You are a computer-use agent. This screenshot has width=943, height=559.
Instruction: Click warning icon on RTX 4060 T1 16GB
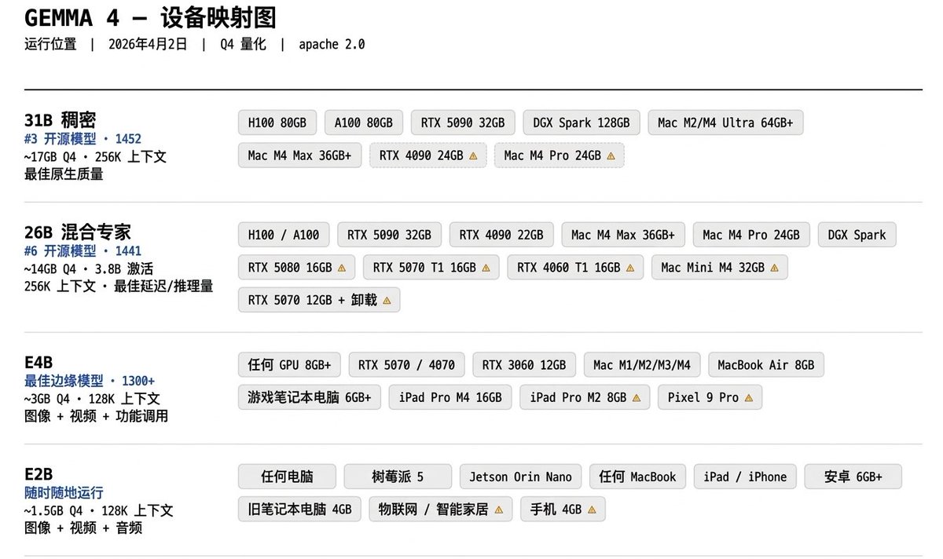click(629, 268)
